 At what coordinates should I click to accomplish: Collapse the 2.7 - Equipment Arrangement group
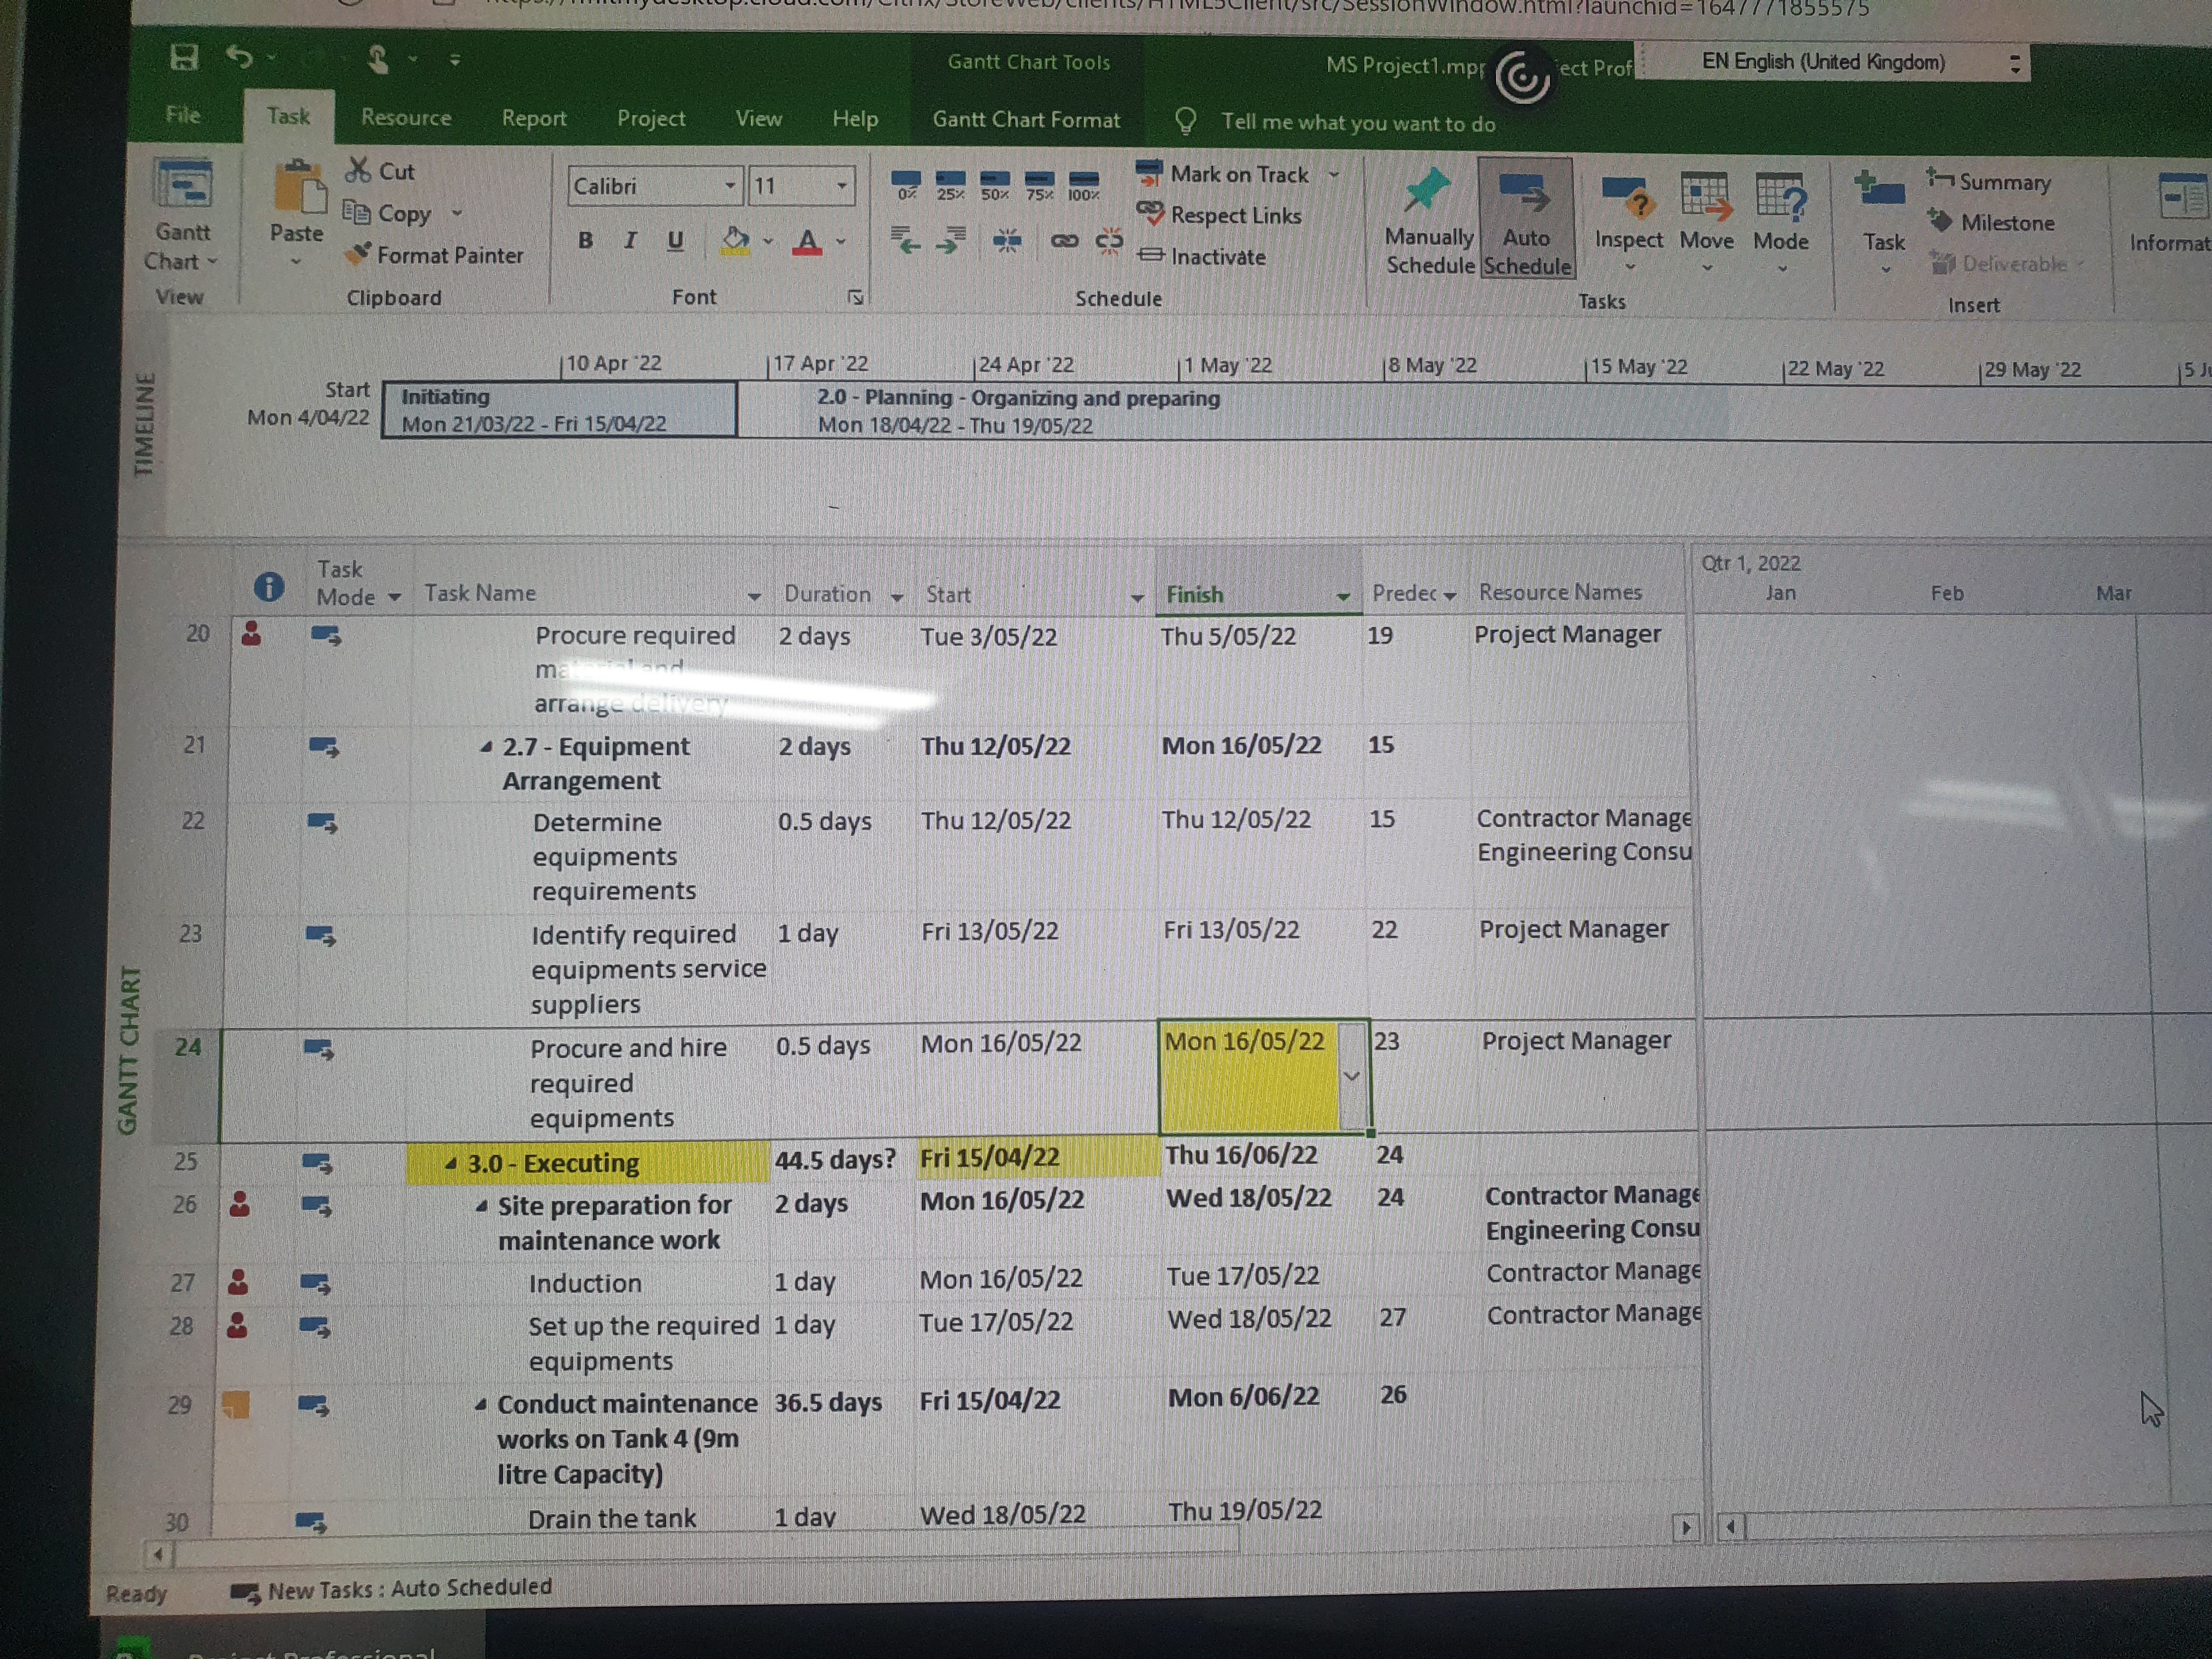click(x=486, y=747)
